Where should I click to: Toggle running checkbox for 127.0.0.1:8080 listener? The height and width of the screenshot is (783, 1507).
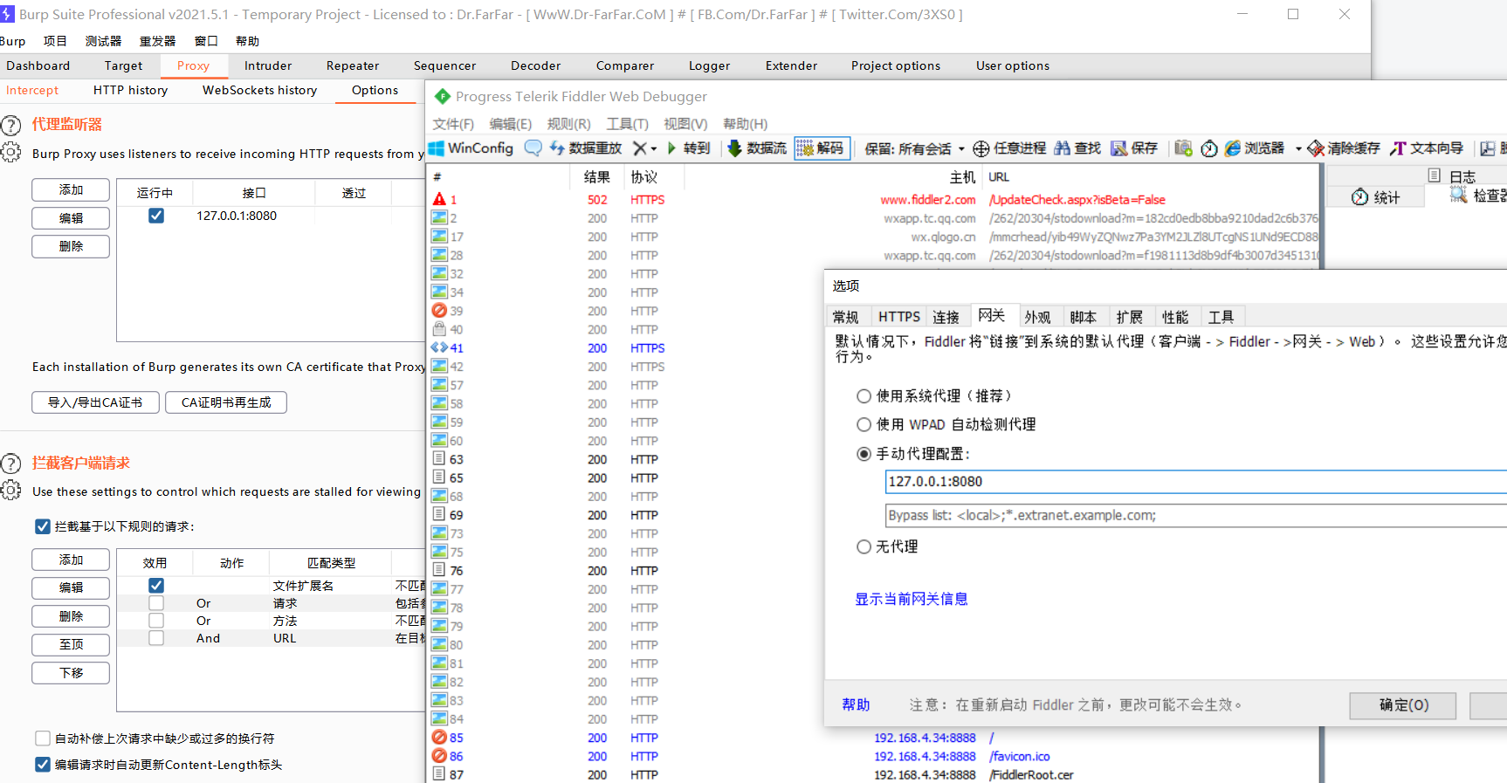click(x=156, y=216)
